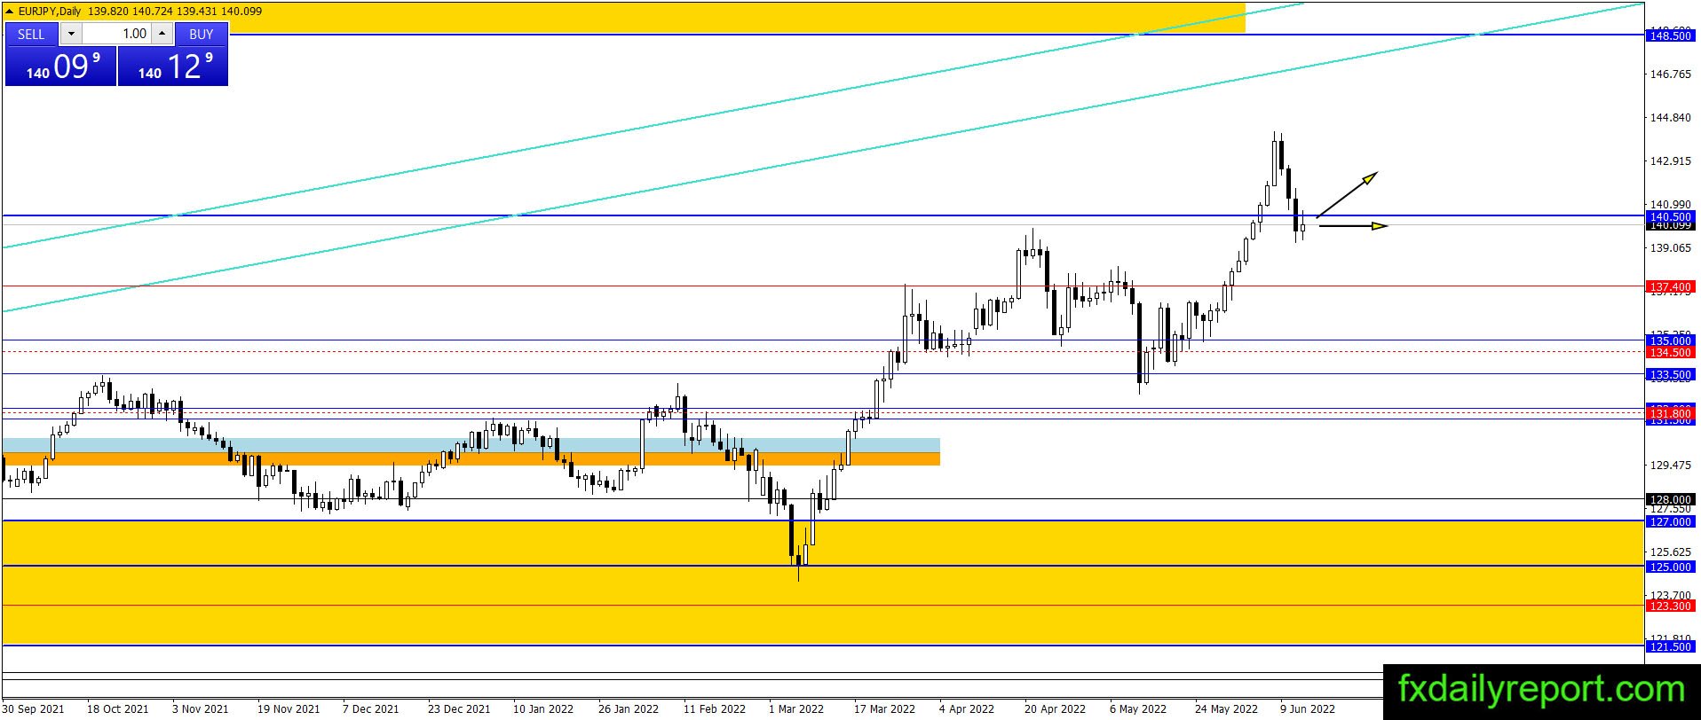Click the red 123.300 price level label
The height and width of the screenshot is (720, 1701).
[1670, 606]
